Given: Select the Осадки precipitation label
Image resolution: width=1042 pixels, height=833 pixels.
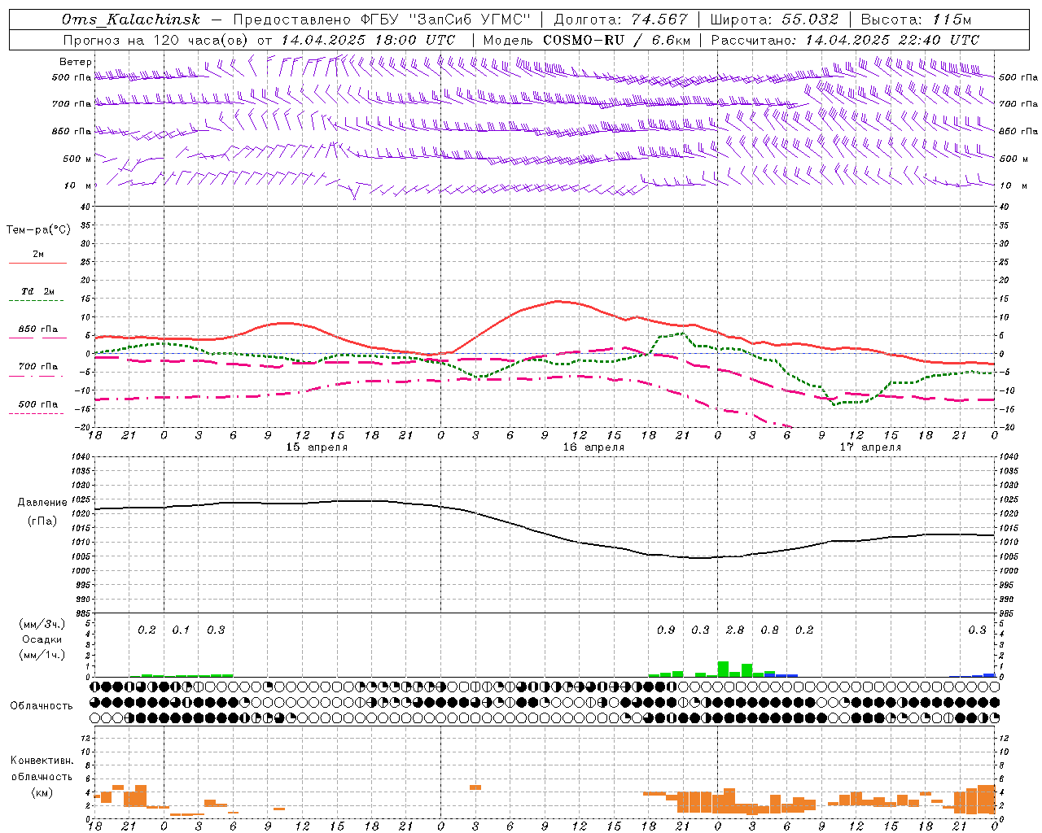Looking at the screenshot, I should pyautogui.click(x=42, y=639).
